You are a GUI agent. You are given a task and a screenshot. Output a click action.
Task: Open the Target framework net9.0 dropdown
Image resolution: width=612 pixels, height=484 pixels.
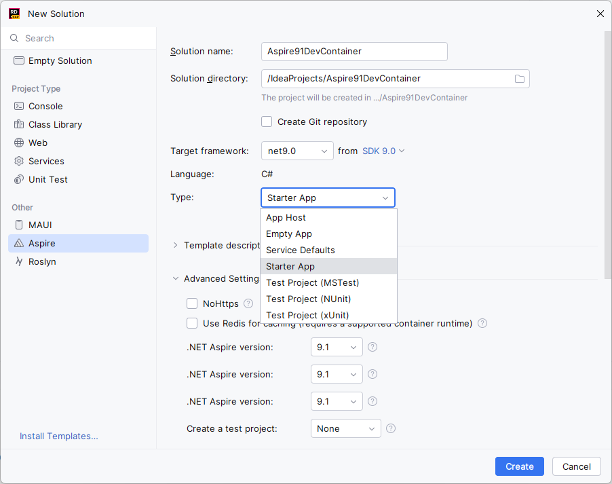pyautogui.click(x=297, y=151)
